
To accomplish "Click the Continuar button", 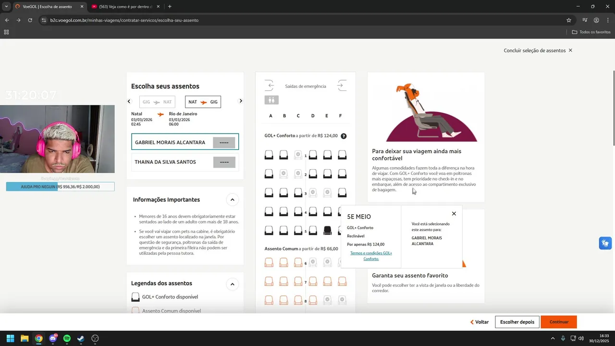I will pyautogui.click(x=559, y=322).
